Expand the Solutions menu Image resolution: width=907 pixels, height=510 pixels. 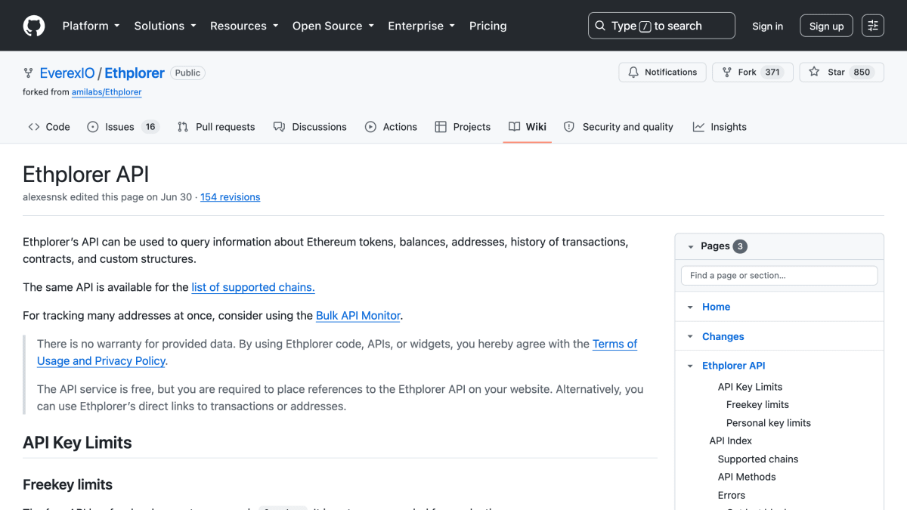165,26
